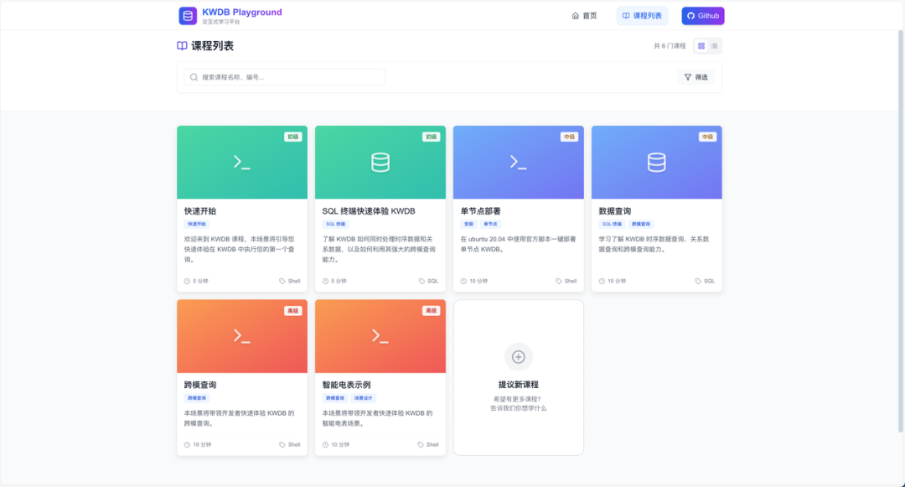This screenshot has height=487, width=905.
Task: Switch to list view layout
Action: pyautogui.click(x=715, y=46)
